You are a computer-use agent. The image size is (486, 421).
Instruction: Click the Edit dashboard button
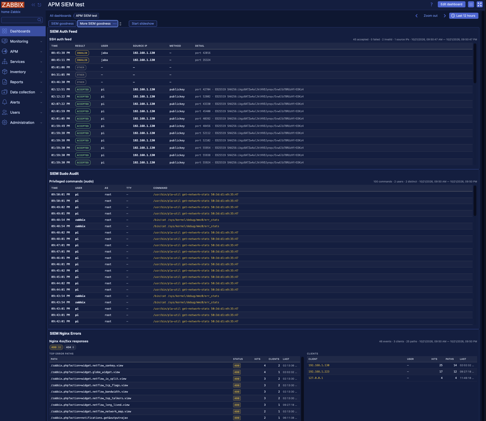452,4
